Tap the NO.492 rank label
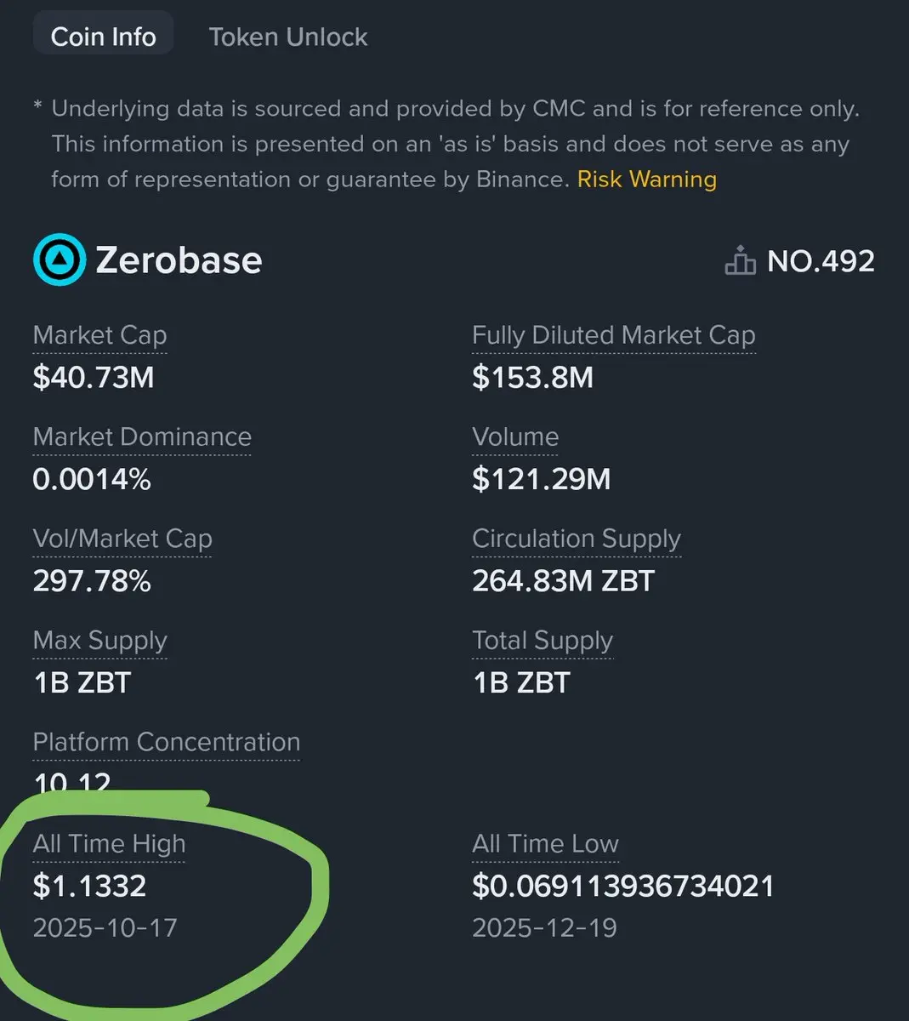Screen dimensions: 909x1021 click(x=821, y=261)
